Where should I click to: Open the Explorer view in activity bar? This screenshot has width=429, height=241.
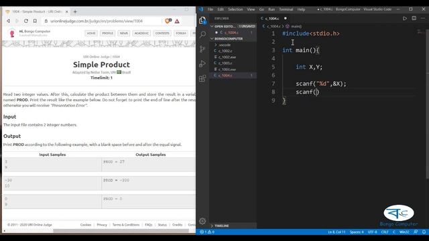pos(202,20)
